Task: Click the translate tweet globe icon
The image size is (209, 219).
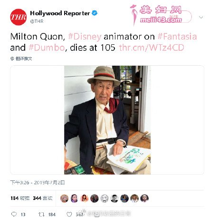Action: click(x=12, y=59)
